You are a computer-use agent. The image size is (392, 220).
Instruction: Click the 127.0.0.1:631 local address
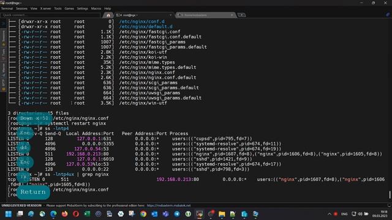pyautogui.click(x=94, y=139)
